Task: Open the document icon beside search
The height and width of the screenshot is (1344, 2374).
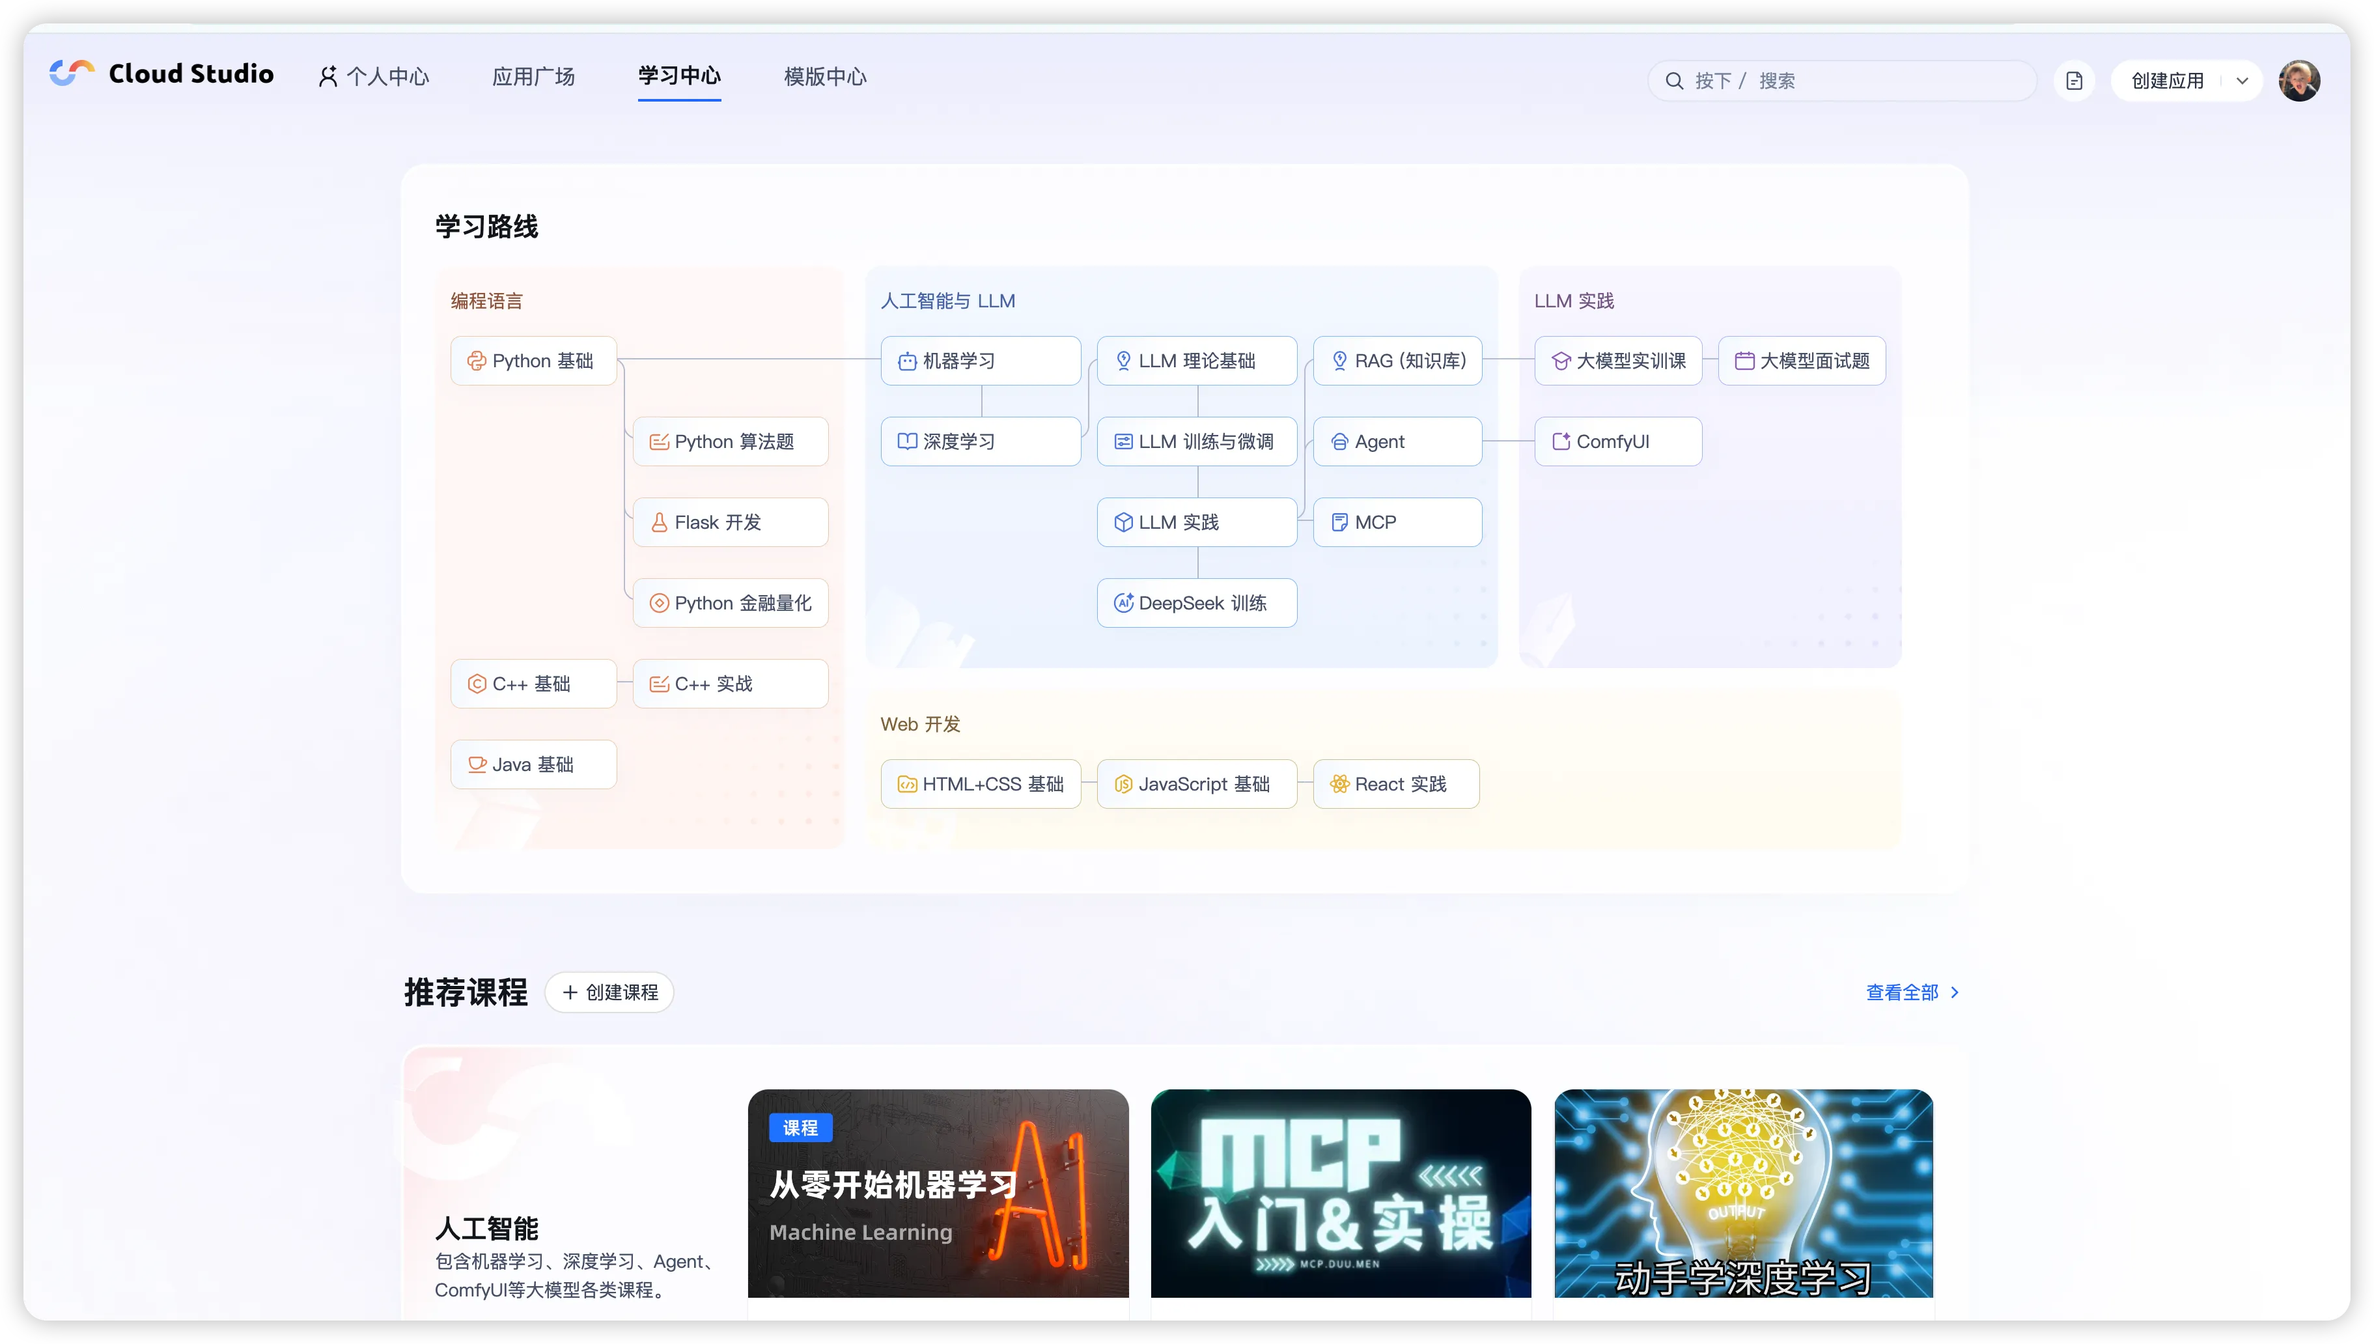Action: coord(2074,81)
